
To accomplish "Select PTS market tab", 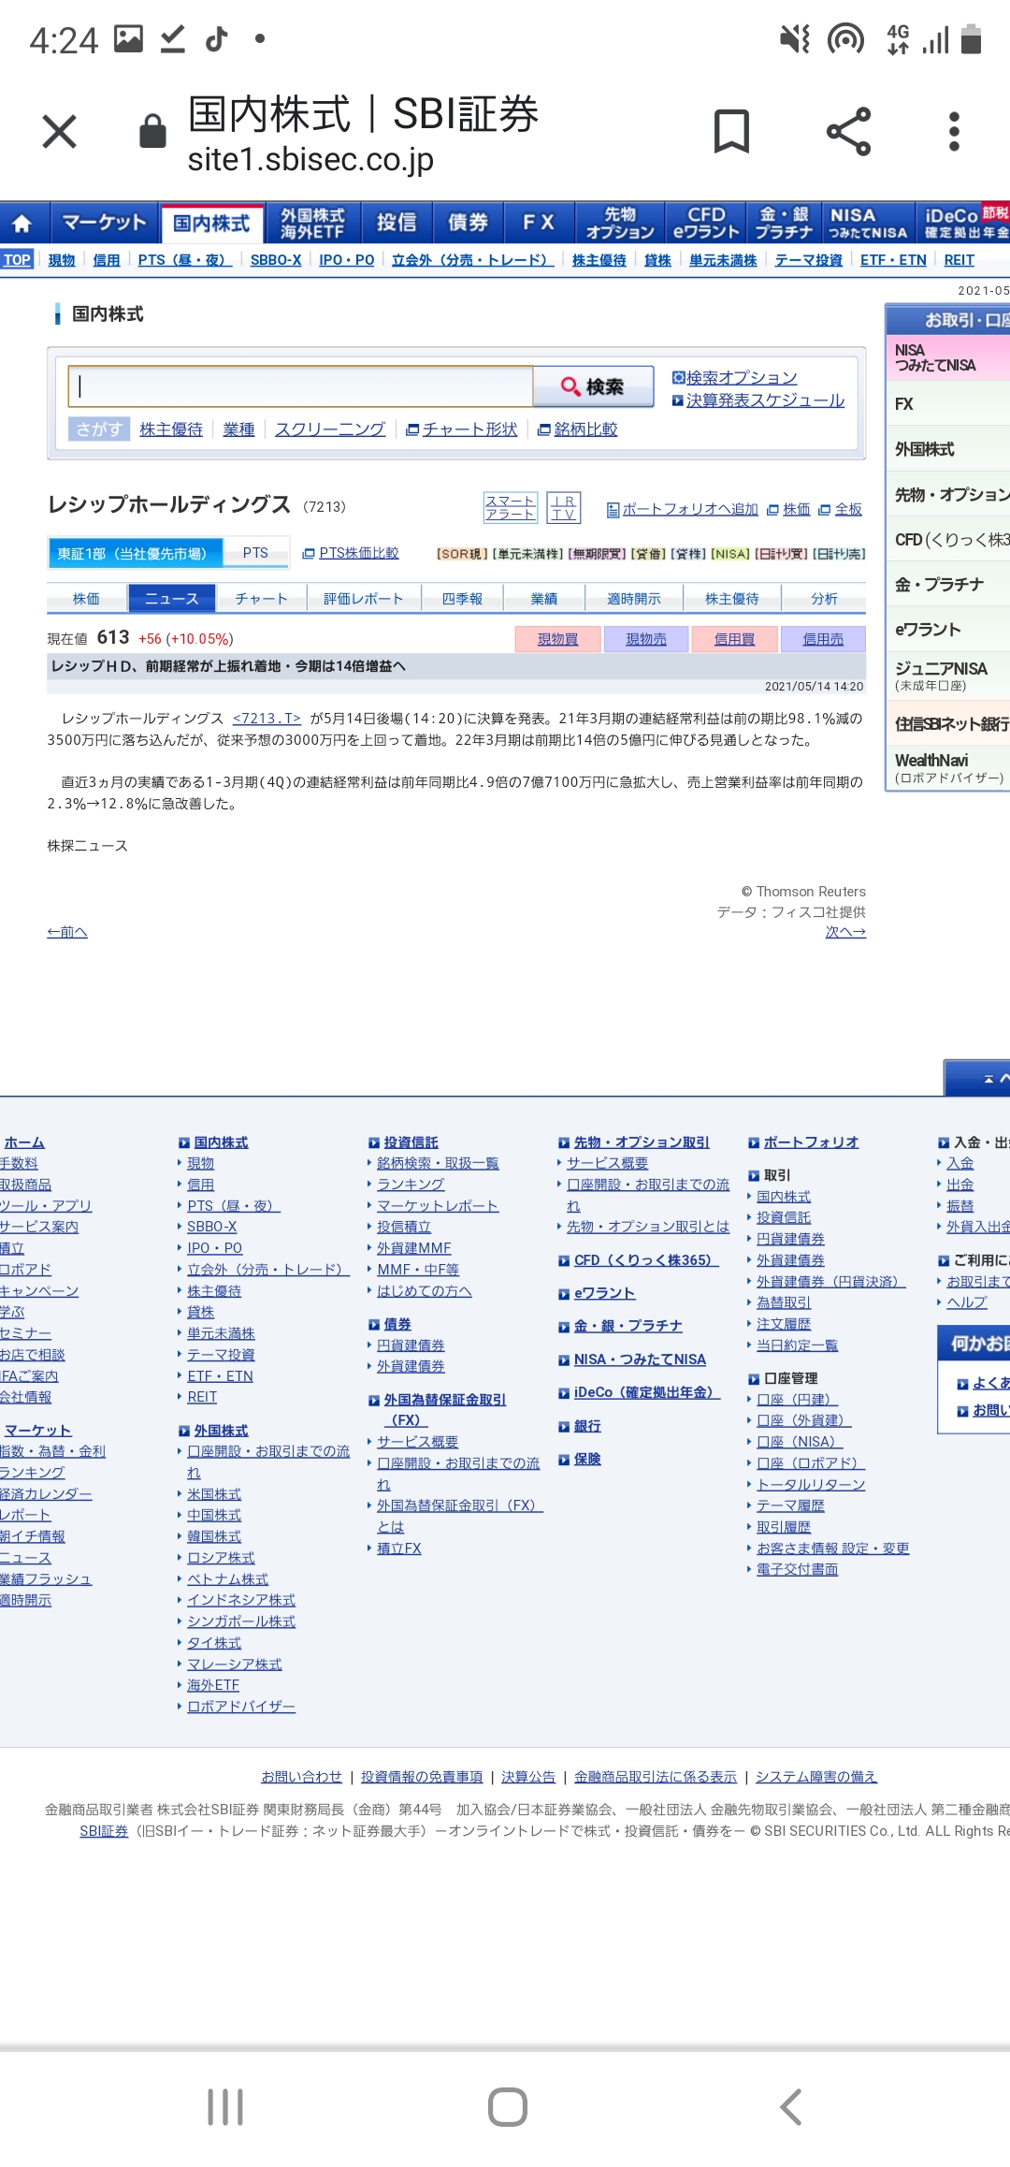I will pos(255,553).
